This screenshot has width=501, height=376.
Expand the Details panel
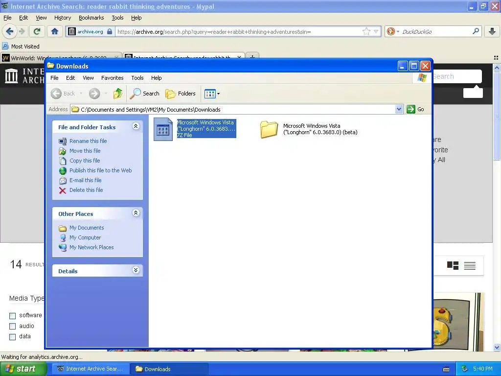(136, 270)
